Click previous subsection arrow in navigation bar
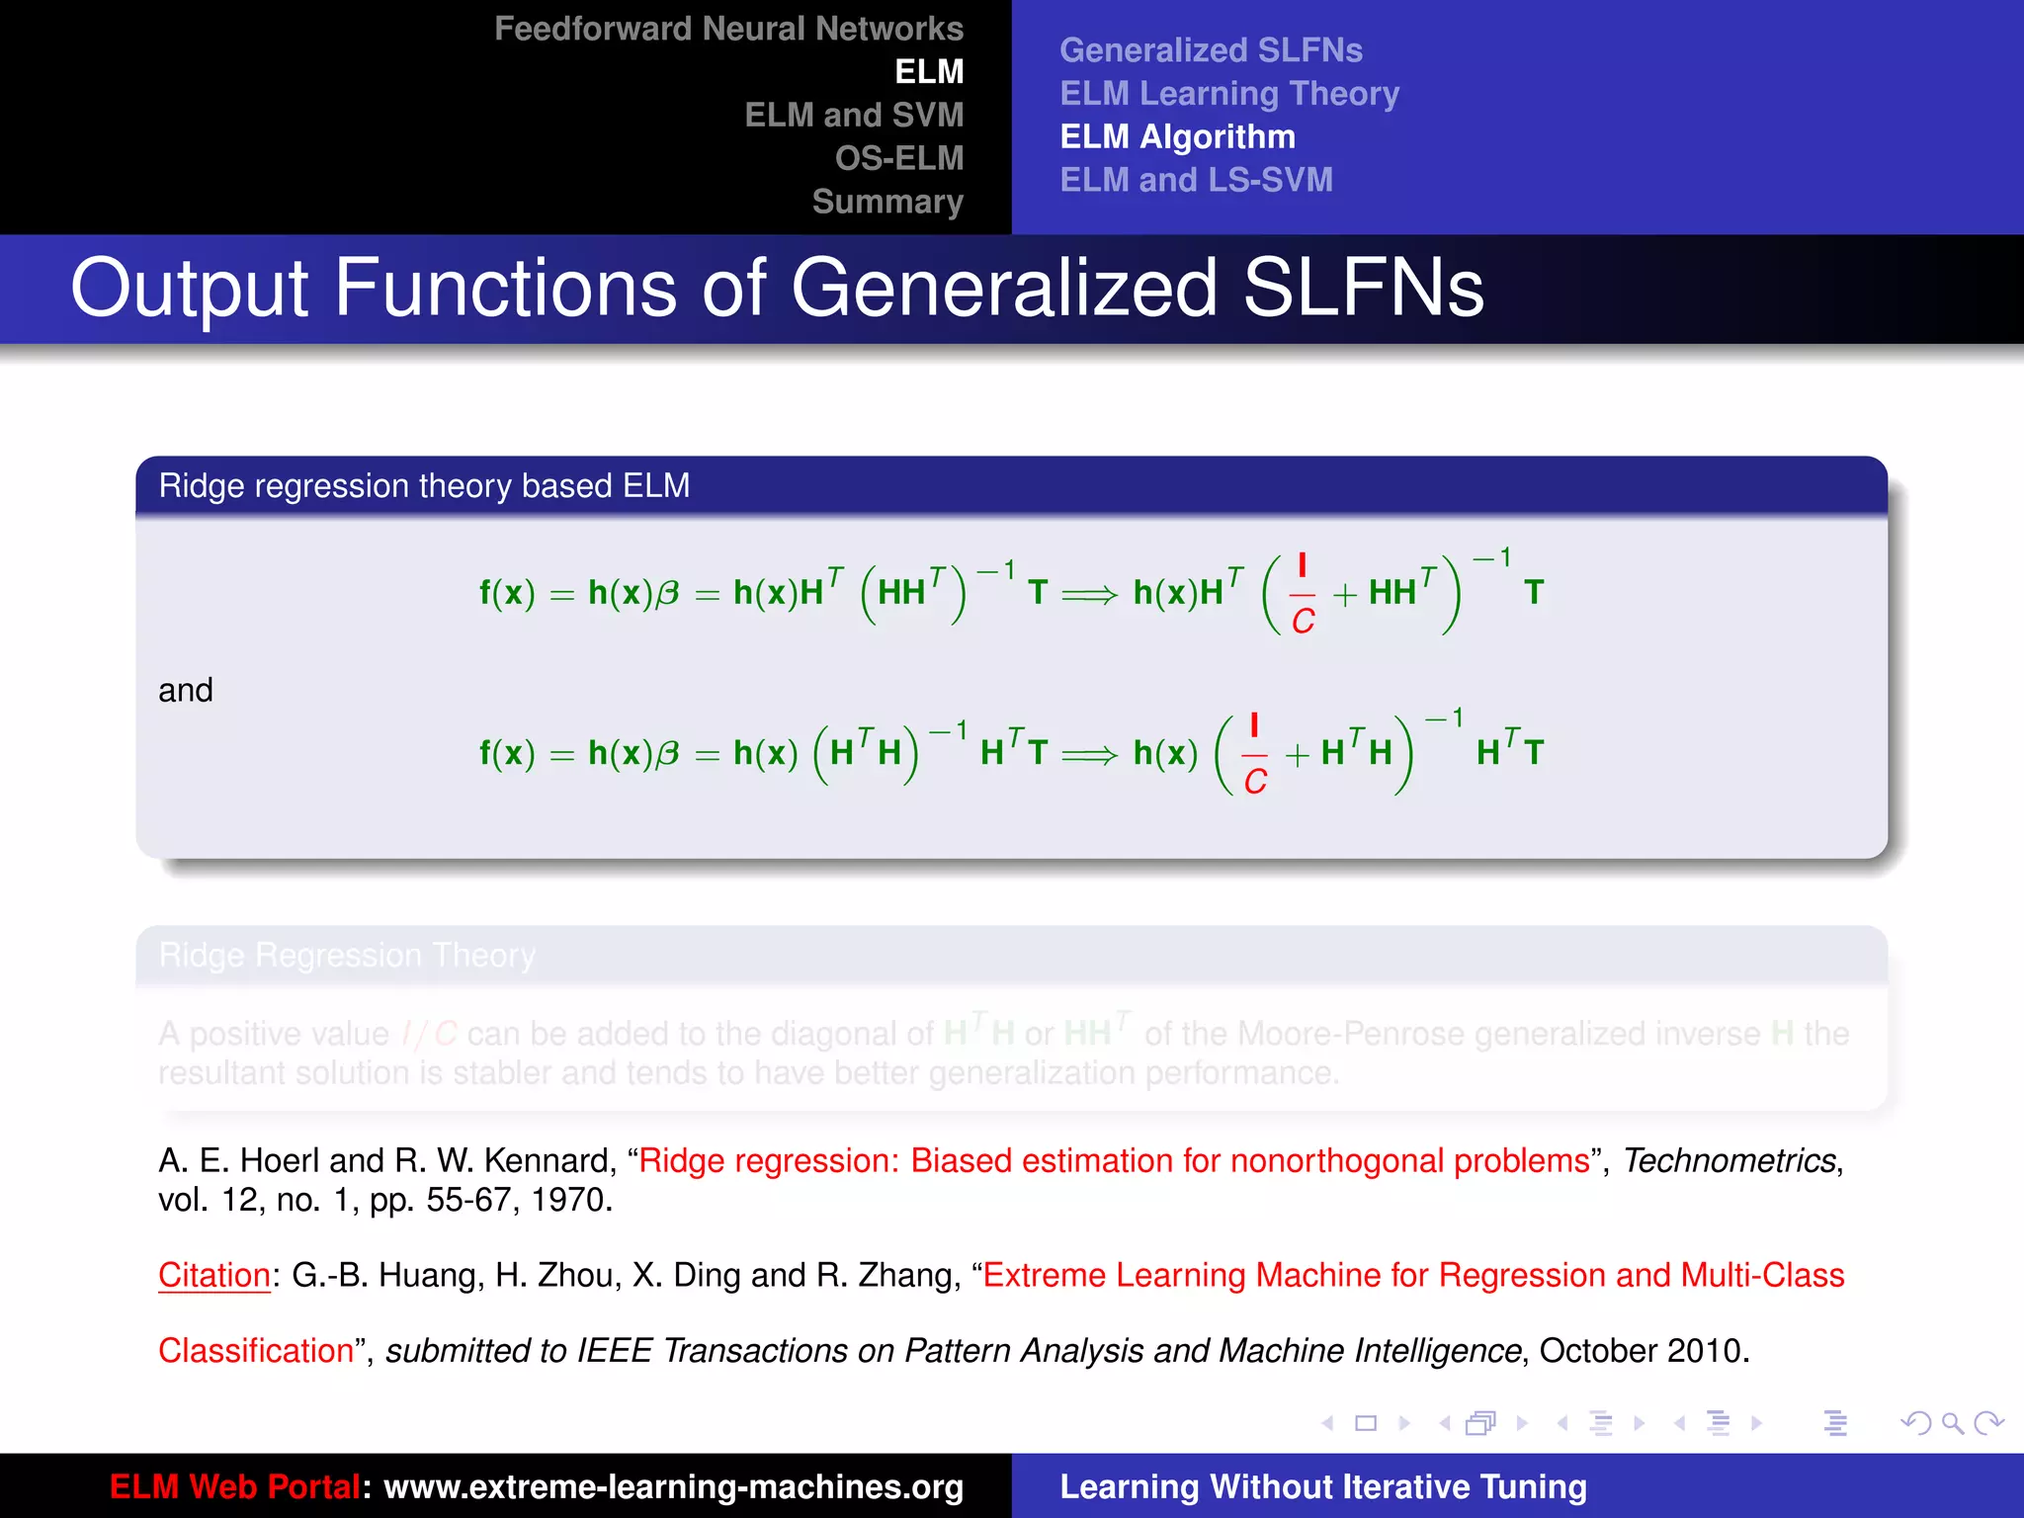 click(1562, 1423)
